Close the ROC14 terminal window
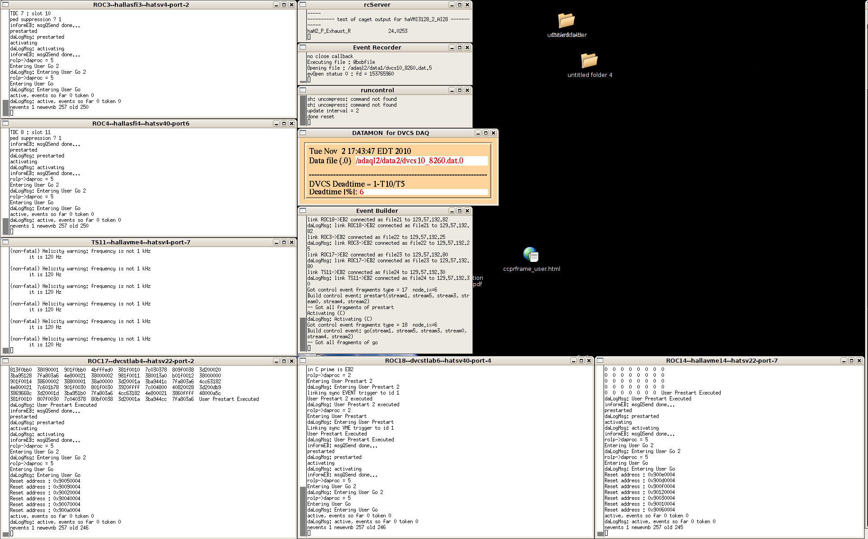This screenshot has width=868, height=539. (859, 360)
